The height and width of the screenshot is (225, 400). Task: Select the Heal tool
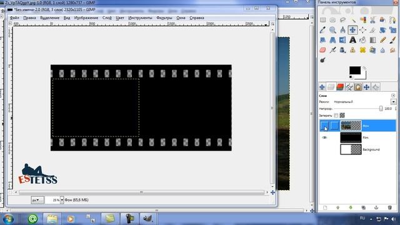pos(362,50)
